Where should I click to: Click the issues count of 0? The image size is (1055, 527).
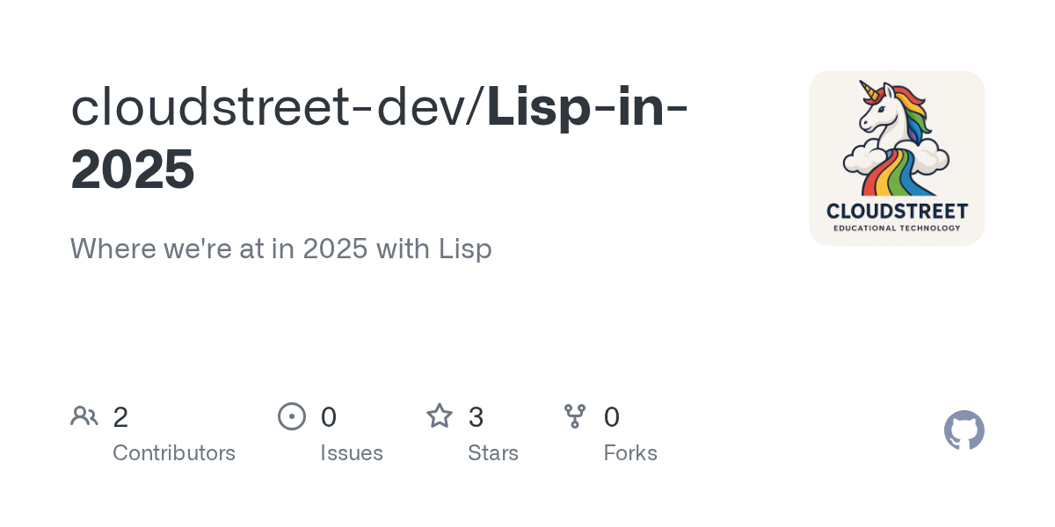coord(329,417)
